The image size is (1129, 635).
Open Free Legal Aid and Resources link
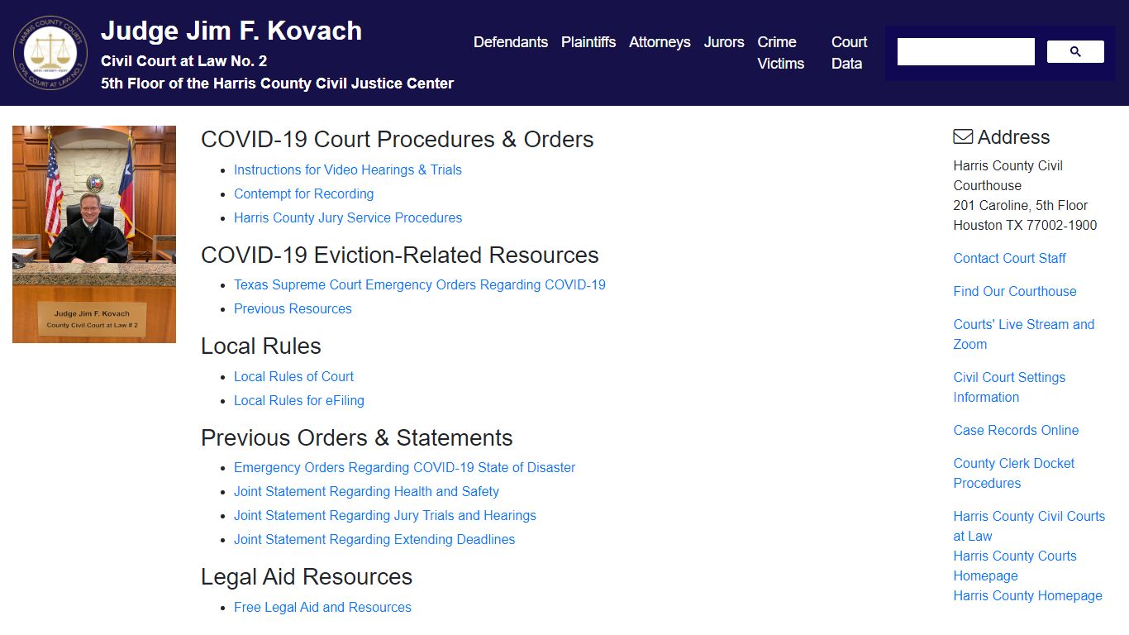(322, 607)
